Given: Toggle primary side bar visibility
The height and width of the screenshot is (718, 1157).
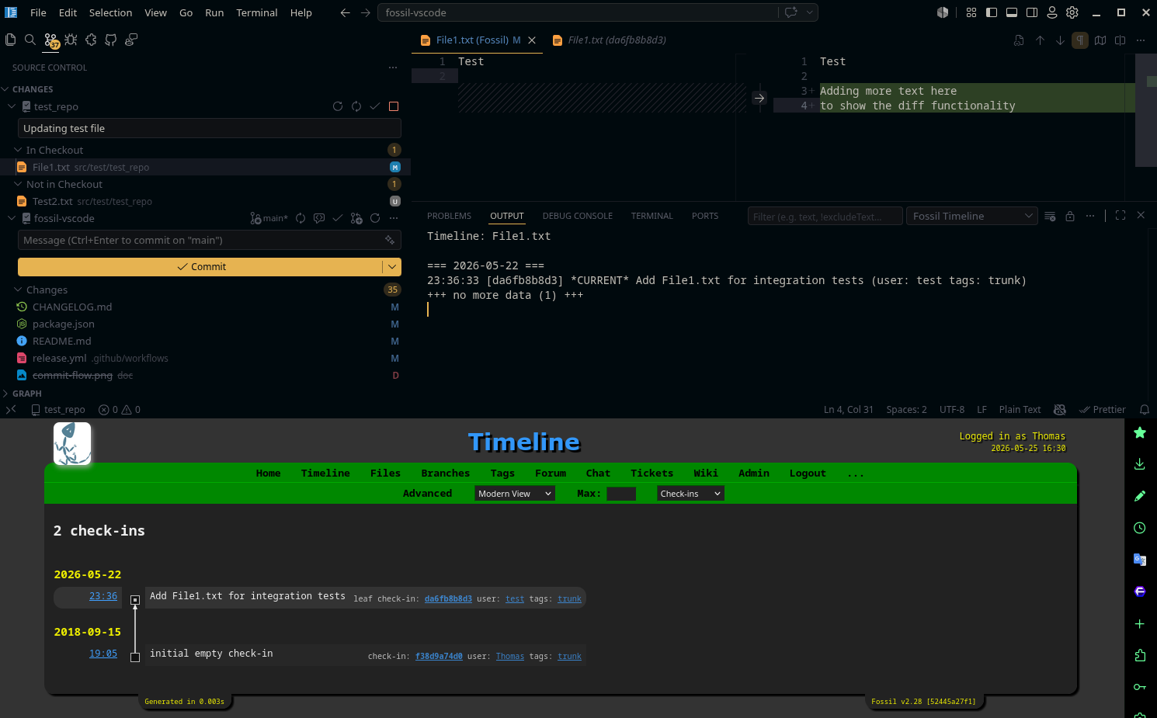Looking at the screenshot, I should [x=992, y=12].
